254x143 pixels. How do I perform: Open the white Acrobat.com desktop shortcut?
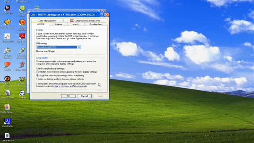[7, 37]
